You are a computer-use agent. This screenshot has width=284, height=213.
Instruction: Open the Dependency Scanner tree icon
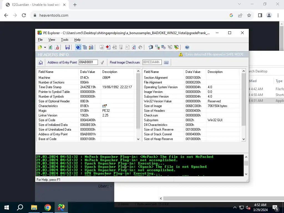[x=157, y=47]
